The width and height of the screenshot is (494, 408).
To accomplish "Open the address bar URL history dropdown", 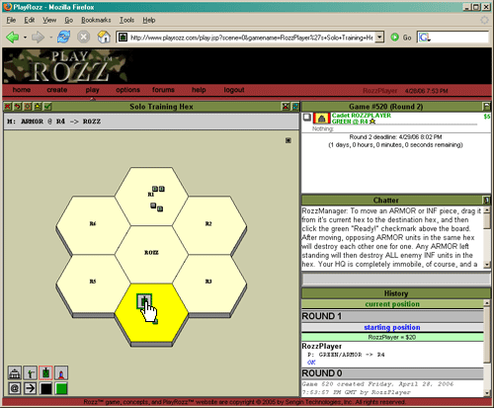I will 379,38.
